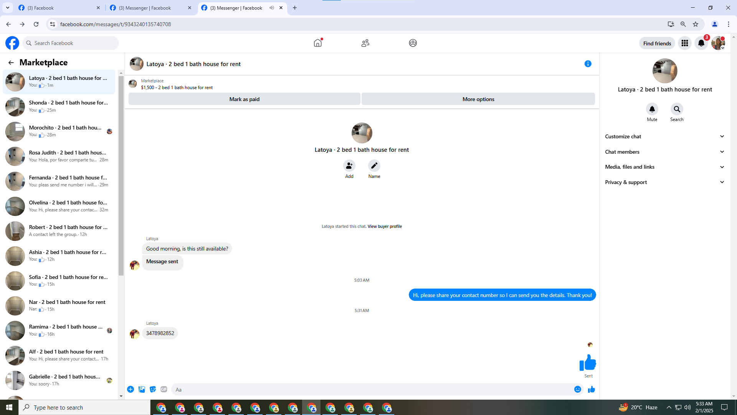The height and width of the screenshot is (415, 737).
Task: Mute this conversation
Action: (x=652, y=109)
